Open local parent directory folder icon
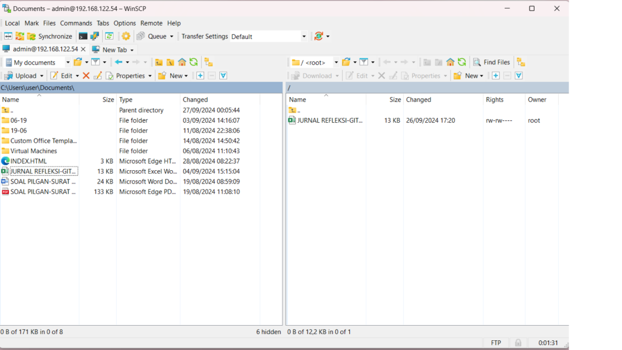The width and height of the screenshot is (622, 350). tap(159, 62)
